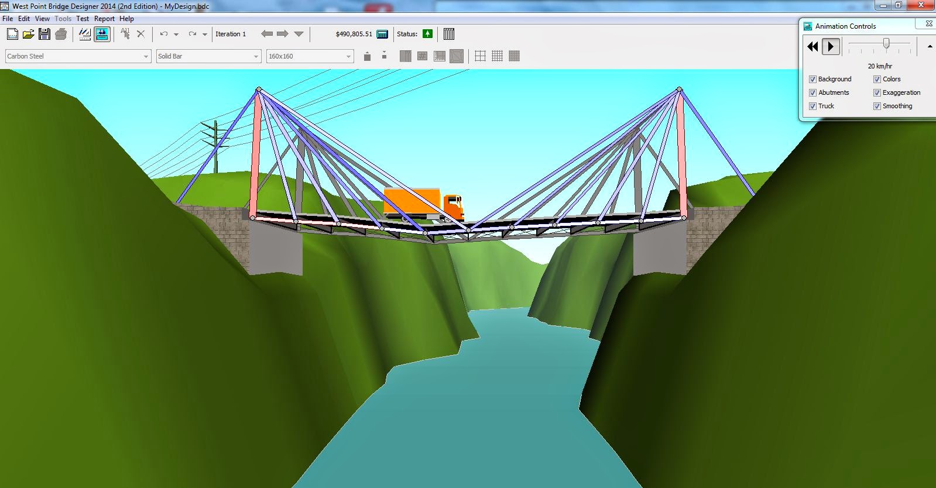Open an existing design file
The width and height of the screenshot is (936, 488).
click(28, 35)
